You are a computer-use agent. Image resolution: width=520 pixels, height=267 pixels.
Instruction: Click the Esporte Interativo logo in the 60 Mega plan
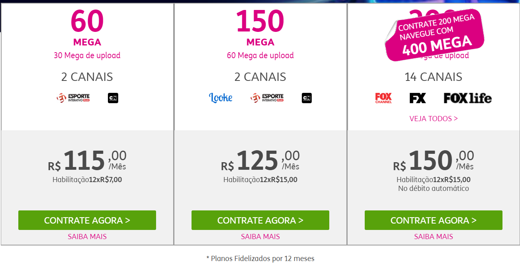point(73,98)
